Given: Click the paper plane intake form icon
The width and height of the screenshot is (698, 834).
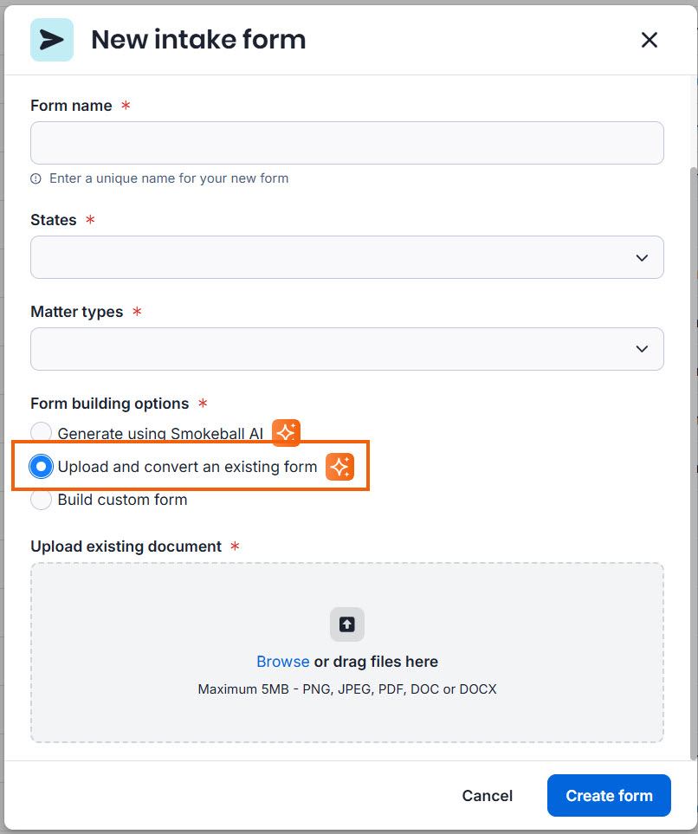Looking at the screenshot, I should [x=52, y=40].
